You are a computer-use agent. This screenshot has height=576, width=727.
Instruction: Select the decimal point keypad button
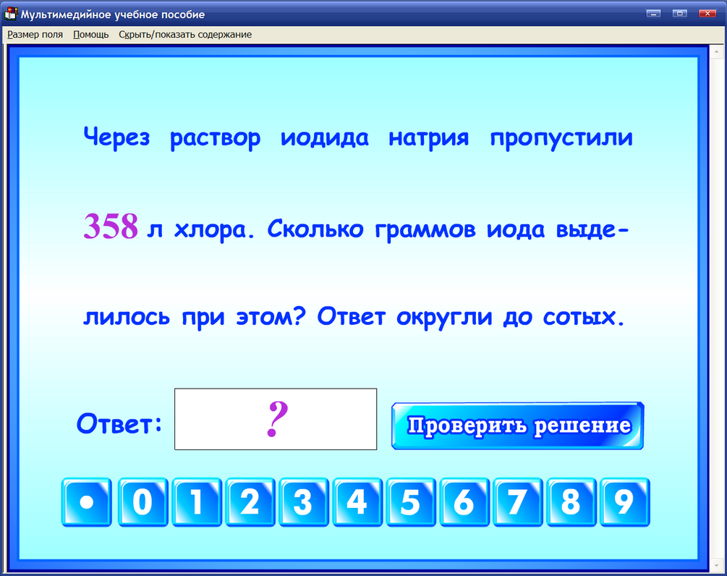[x=86, y=502]
